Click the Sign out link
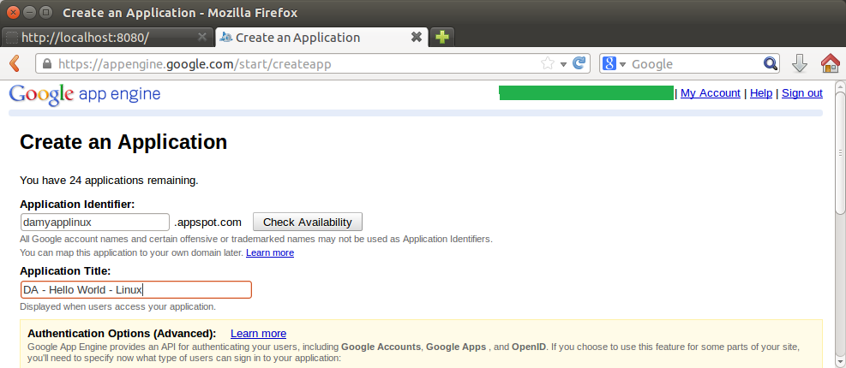The height and width of the screenshot is (368, 846). (801, 93)
